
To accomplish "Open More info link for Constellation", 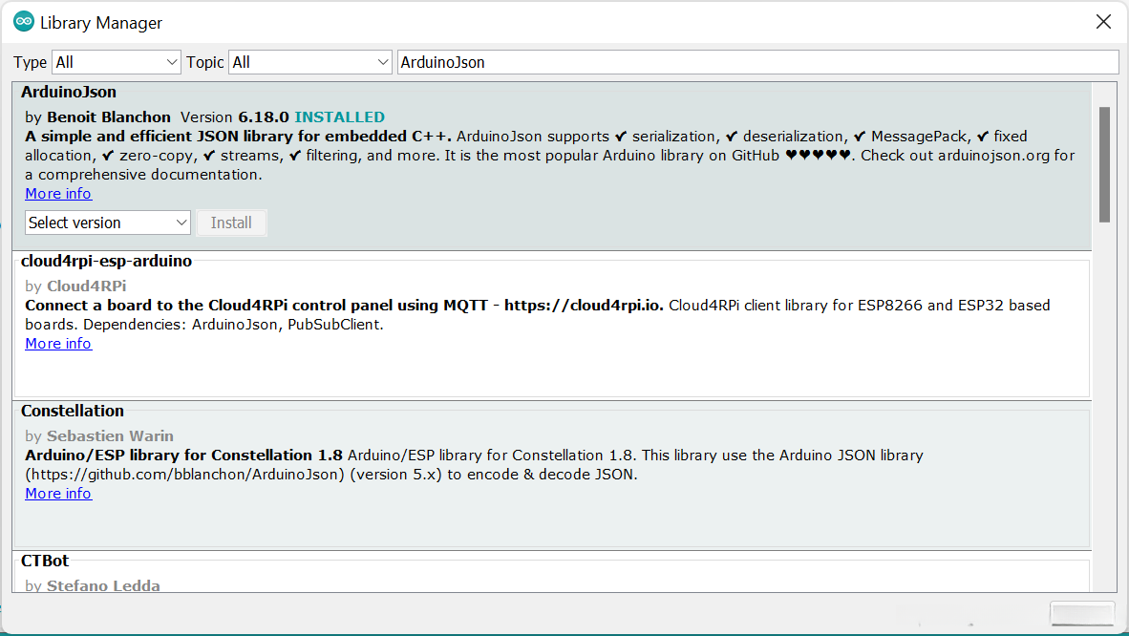I will point(58,494).
